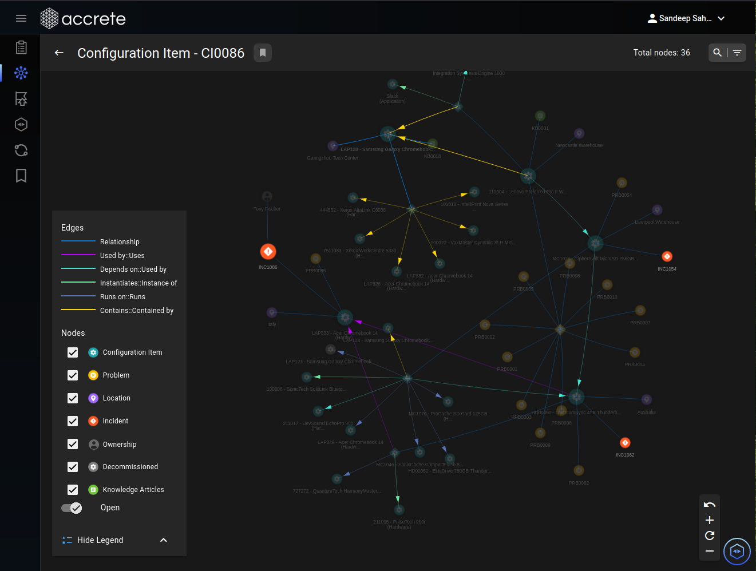Open saved bookmarks from the sidebar

click(21, 176)
